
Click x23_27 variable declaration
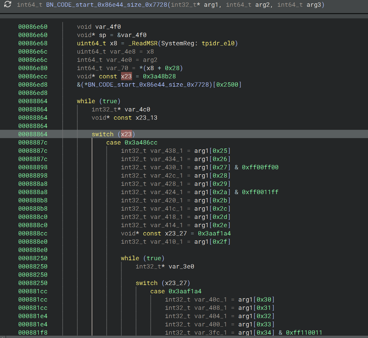[176, 233]
